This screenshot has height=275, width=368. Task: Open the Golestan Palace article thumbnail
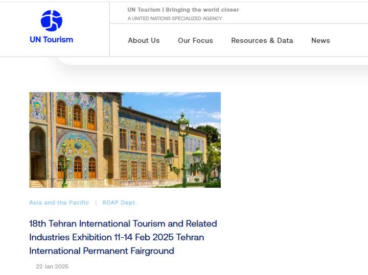click(x=125, y=140)
